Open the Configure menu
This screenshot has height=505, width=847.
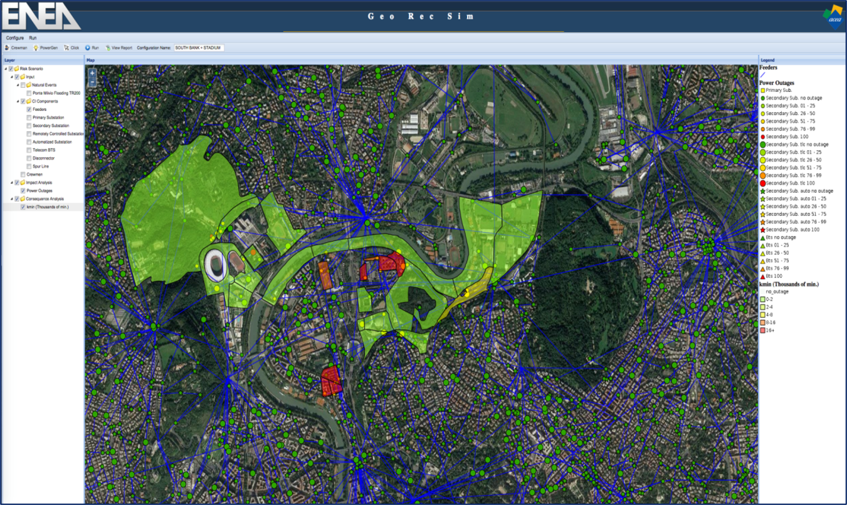click(15, 38)
